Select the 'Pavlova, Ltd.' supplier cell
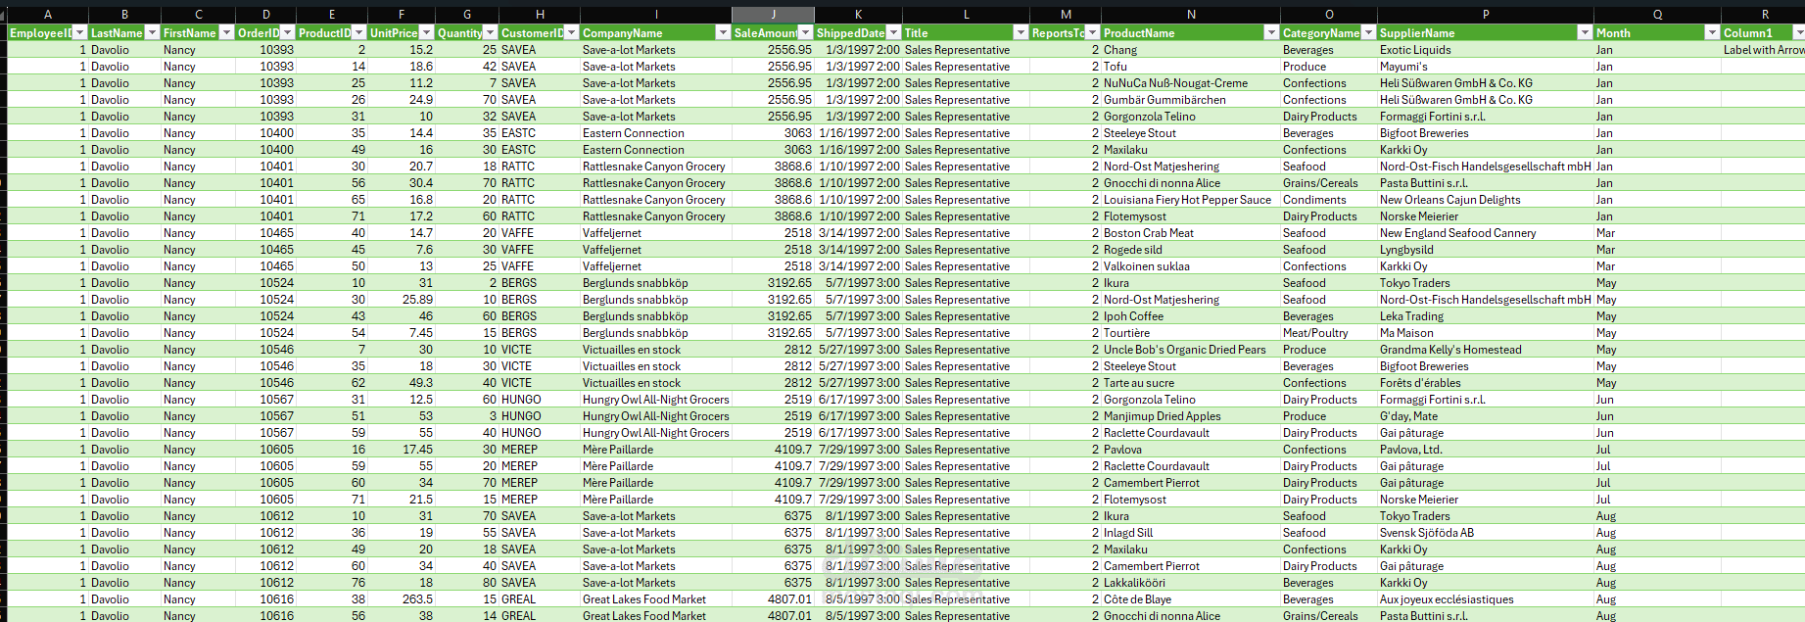Image resolution: width=1805 pixels, height=622 pixels. pyautogui.click(x=1485, y=449)
